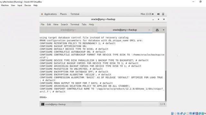Click the 1 / 4 workspace switcher
The width and height of the screenshot is (206, 115).
coord(163,104)
